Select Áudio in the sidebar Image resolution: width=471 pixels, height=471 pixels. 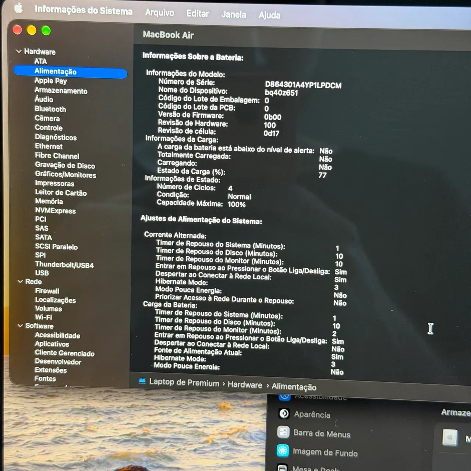click(44, 99)
